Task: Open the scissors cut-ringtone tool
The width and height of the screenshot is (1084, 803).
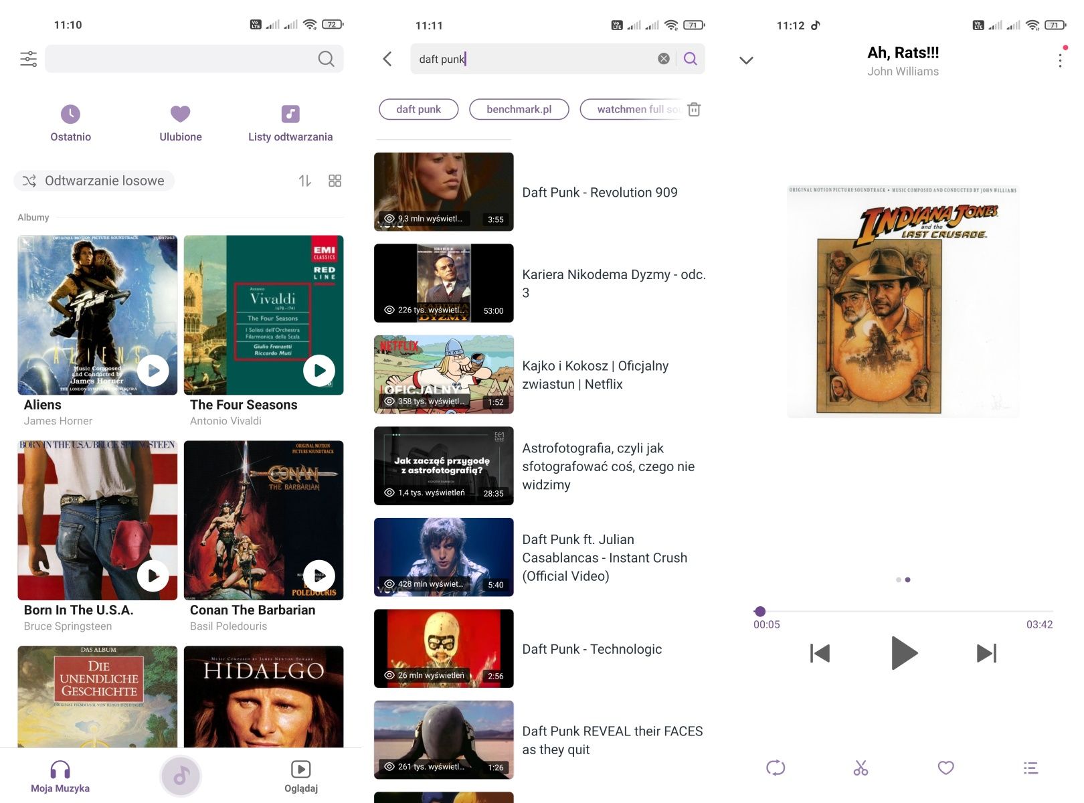Action: point(861,768)
